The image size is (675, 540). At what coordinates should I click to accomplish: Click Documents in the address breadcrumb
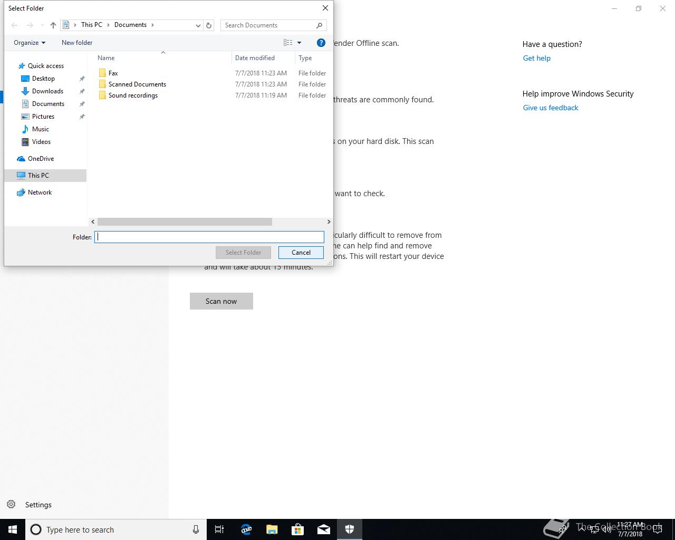tap(130, 25)
